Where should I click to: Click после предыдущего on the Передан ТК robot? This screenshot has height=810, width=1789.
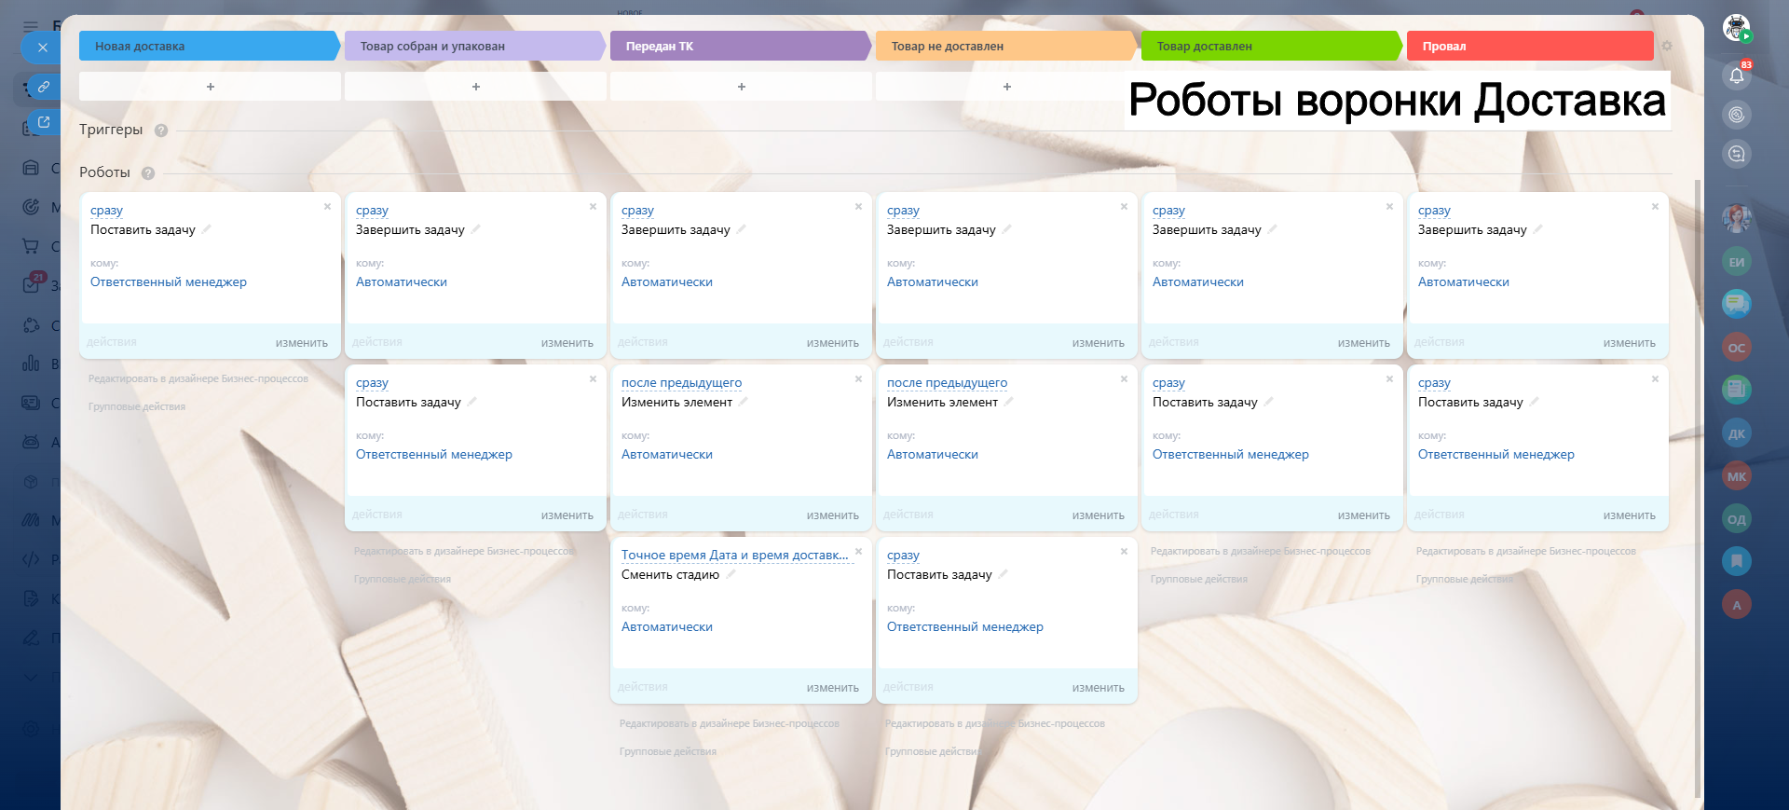682,383
